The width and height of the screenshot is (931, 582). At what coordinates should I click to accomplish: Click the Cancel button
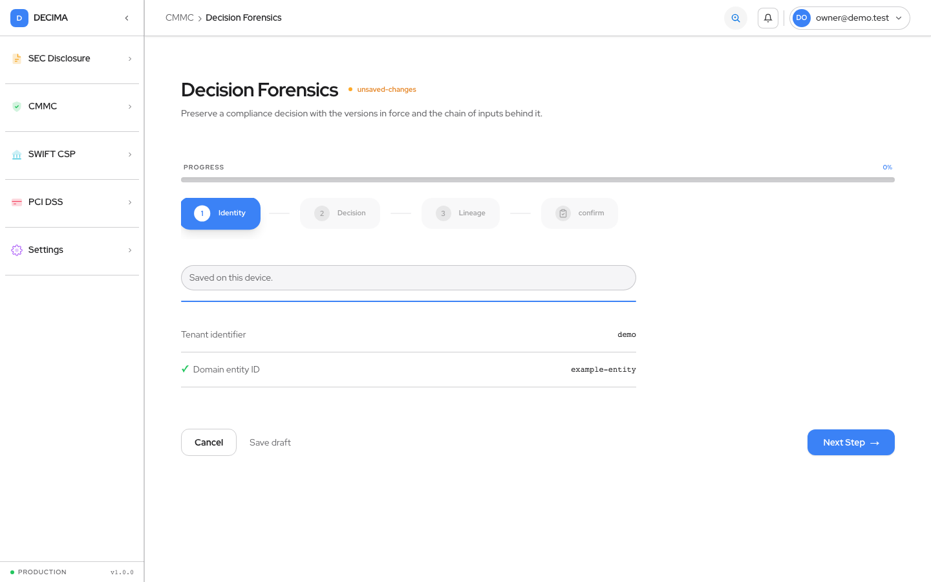tap(209, 442)
